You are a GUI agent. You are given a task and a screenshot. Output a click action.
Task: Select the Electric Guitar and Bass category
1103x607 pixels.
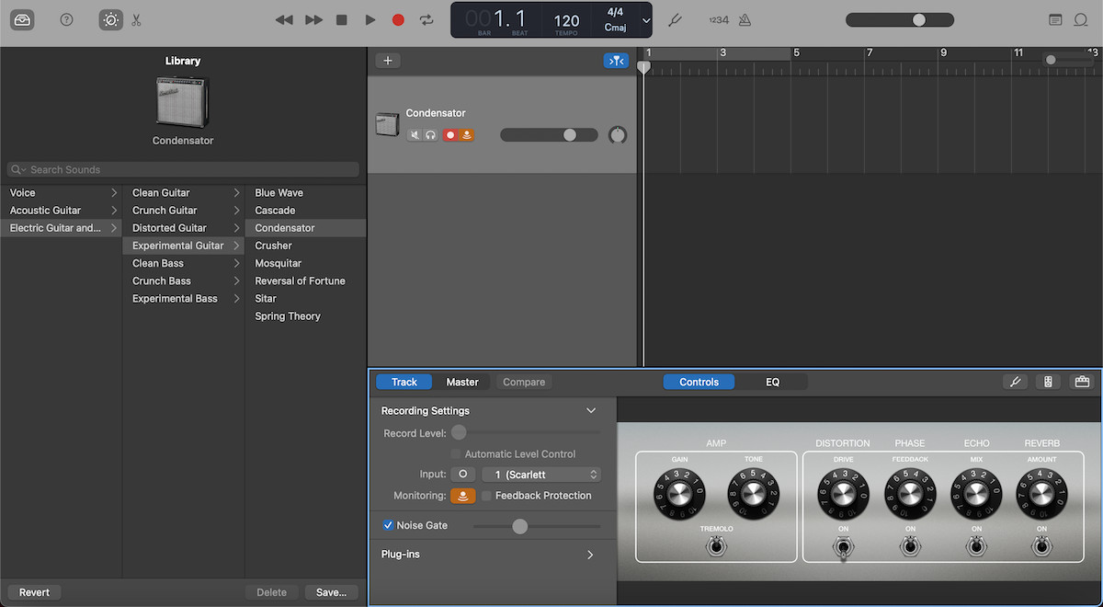[61, 228]
